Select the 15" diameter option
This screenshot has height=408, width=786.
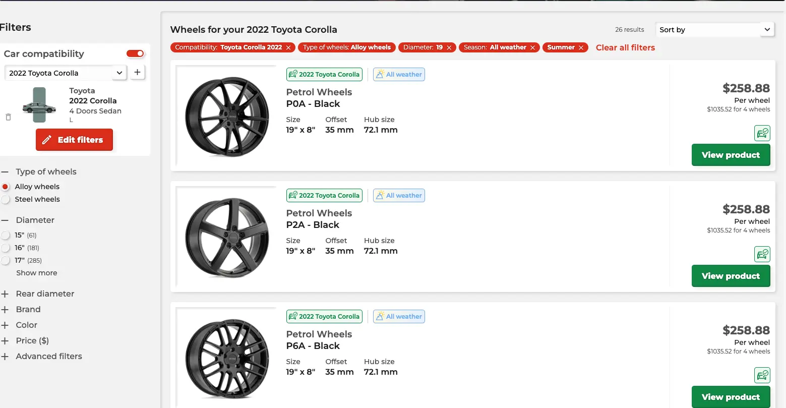6,235
